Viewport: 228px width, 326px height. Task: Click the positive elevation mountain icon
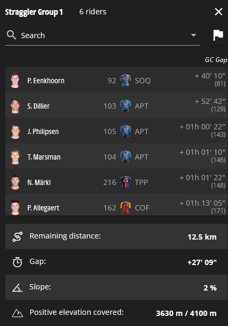[x=17, y=313]
